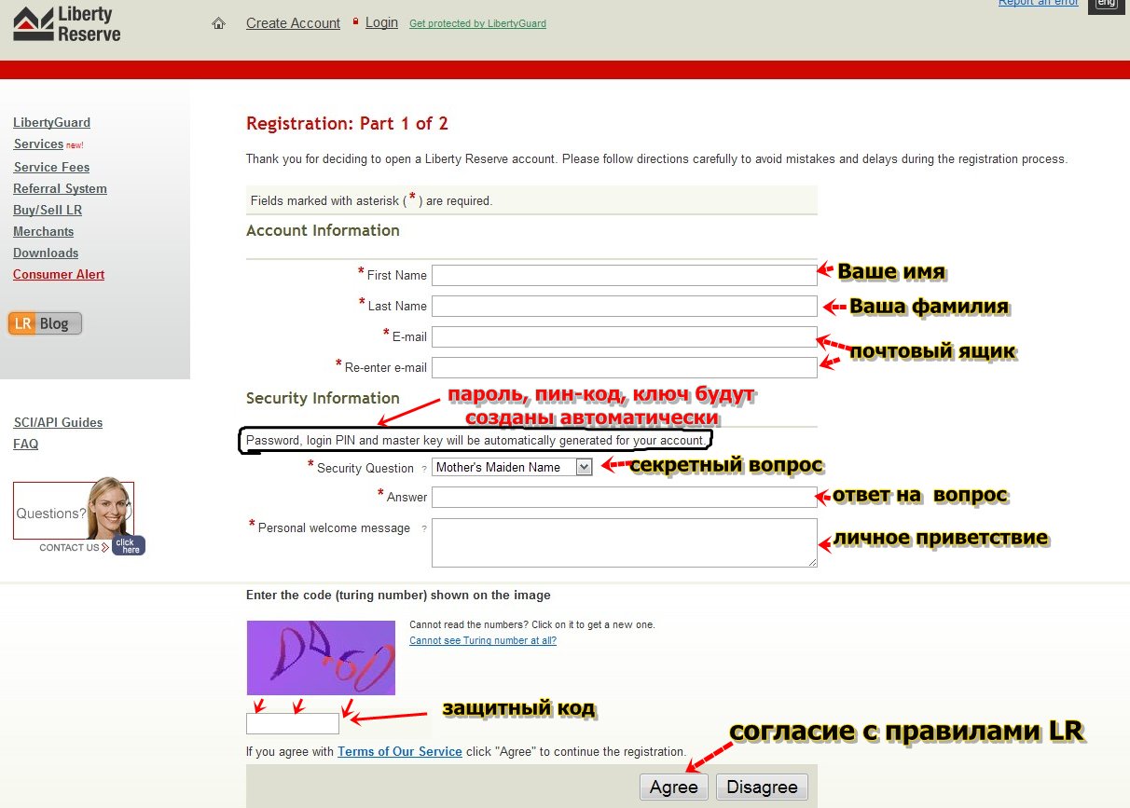The width and height of the screenshot is (1130, 808).
Task: Open Create Account in top navigation
Action: 293,23
